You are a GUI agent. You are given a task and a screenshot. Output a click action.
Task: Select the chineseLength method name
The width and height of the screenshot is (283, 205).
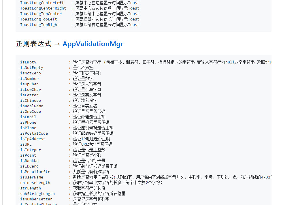click(x=35, y=183)
